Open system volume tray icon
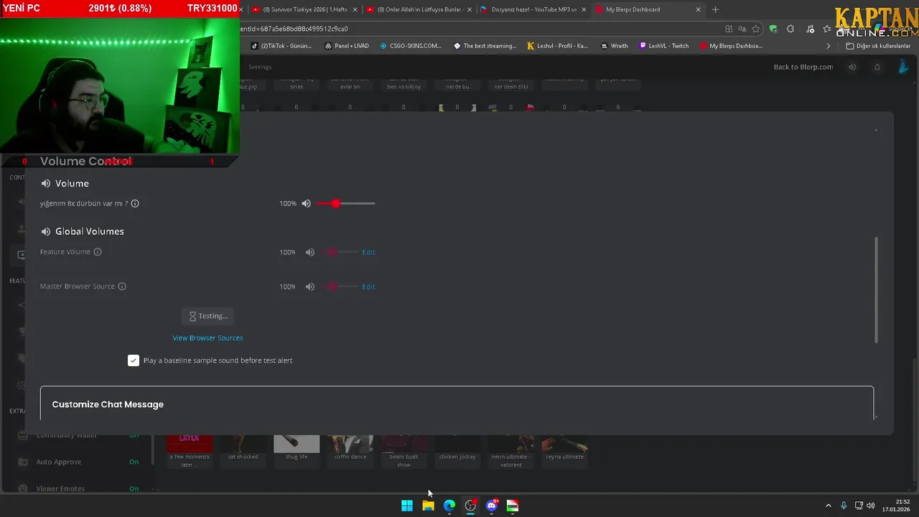 [871, 506]
